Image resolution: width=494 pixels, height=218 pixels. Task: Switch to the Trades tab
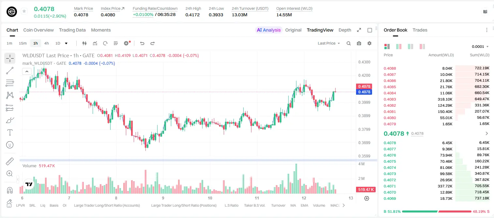420,30
